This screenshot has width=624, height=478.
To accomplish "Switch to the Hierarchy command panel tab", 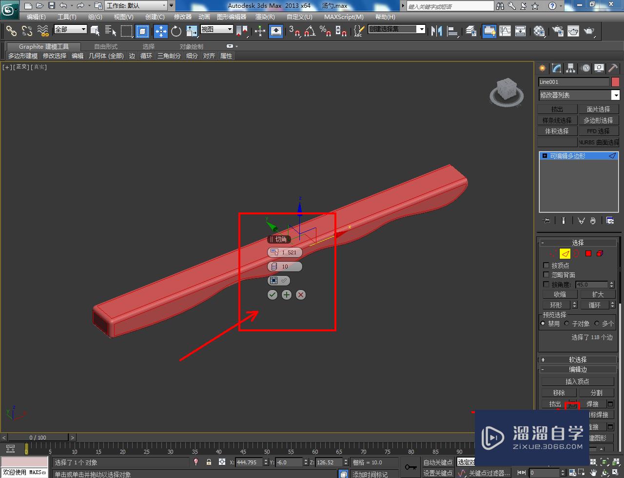I will coord(571,68).
